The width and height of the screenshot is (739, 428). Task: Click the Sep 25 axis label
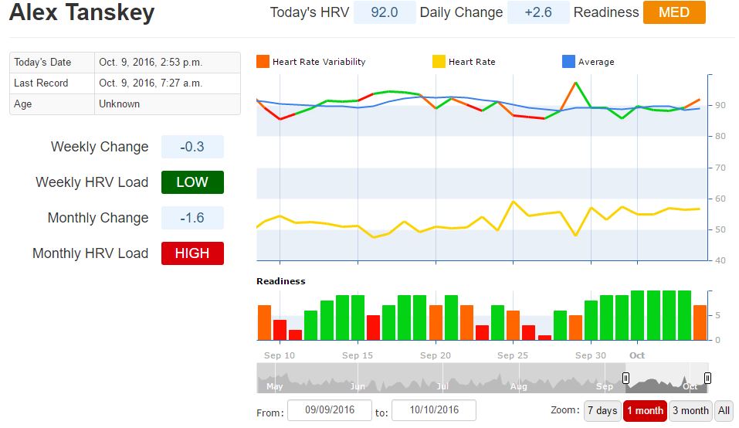pos(513,355)
